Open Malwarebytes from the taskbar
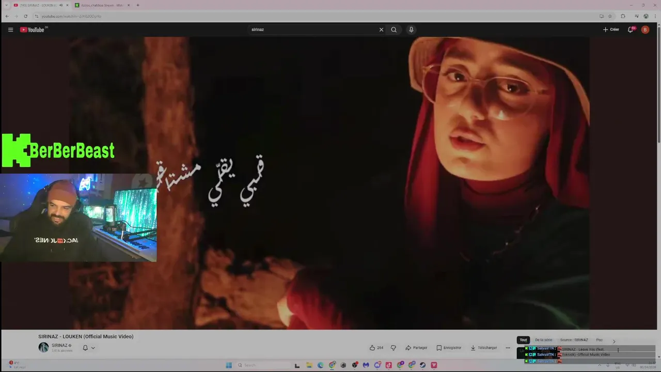The width and height of the screenshot is (661, 372). 366,365
